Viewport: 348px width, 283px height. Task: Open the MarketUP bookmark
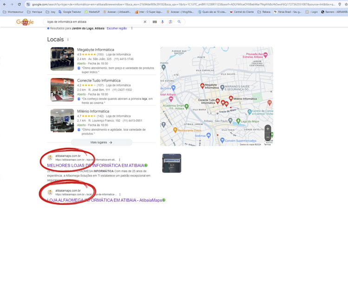pos(92,12)
